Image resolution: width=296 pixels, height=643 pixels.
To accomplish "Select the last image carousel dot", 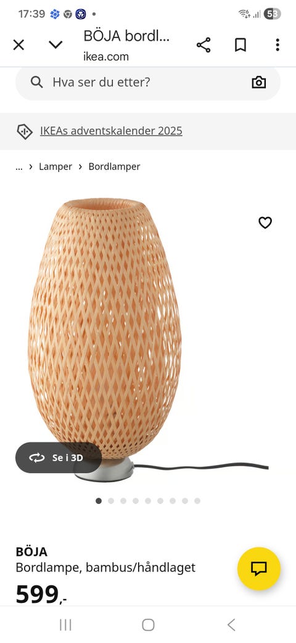I will 197,501.
